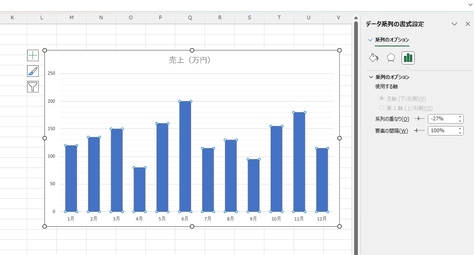Open task pane options chevron menu
The height and width of the screenshot is (255, 474).
pyautogui.click(x=454, y=24)
